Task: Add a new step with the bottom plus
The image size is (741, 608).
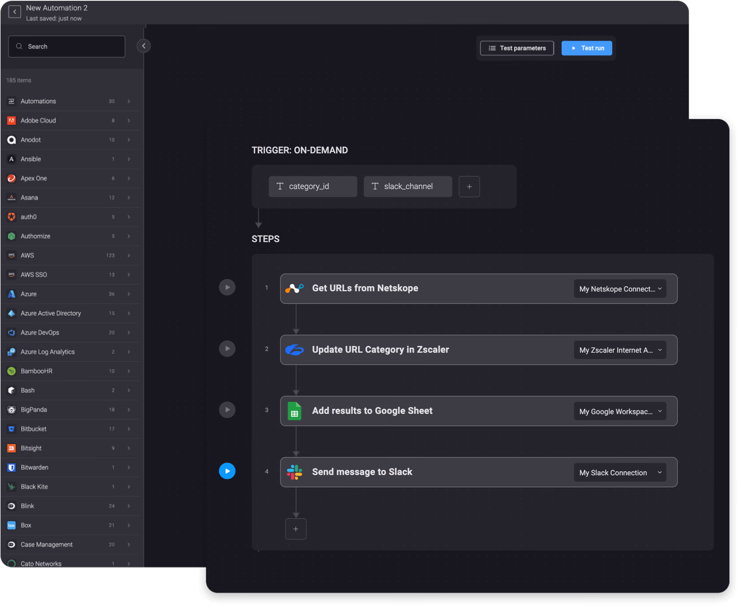Action: 295,529
